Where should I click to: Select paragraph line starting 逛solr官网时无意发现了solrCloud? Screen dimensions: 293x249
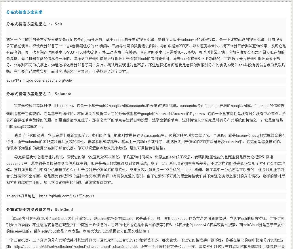[148, 218]
